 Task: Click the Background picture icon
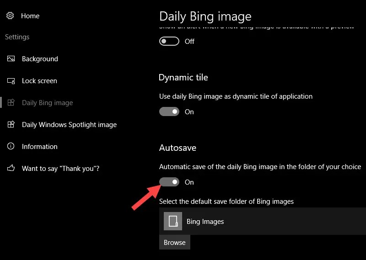(11, 58)
